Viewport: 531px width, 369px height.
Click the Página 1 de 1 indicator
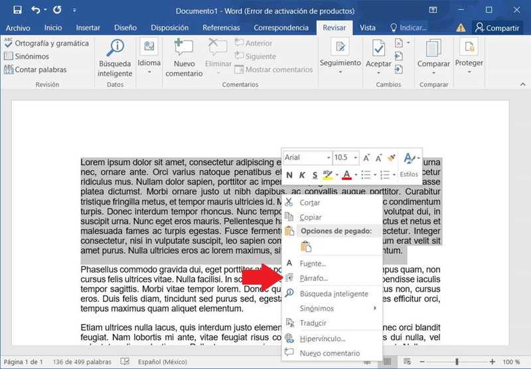tap(23, 362)
